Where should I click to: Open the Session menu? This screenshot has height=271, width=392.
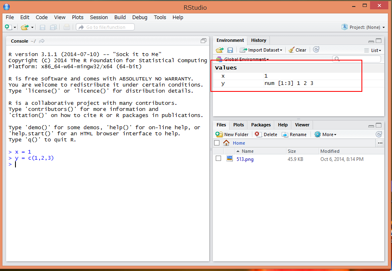99,17
